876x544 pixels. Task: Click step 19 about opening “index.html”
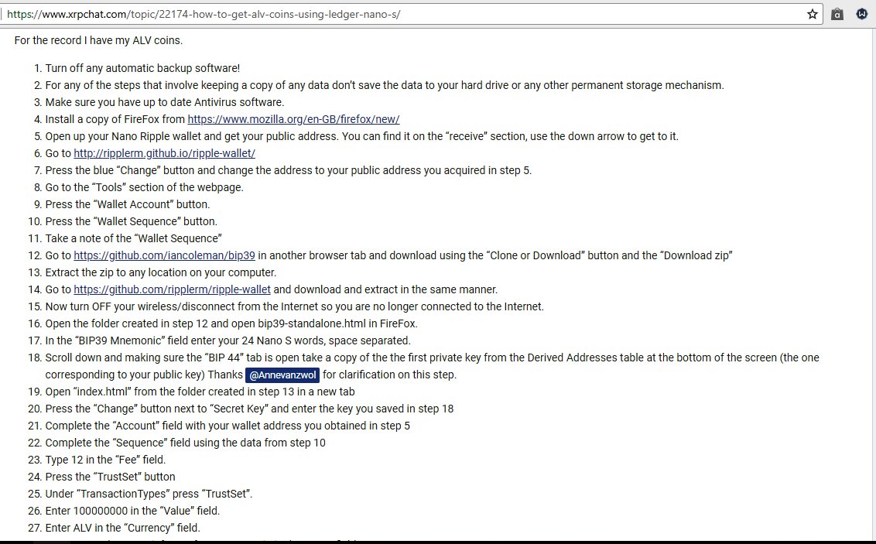[x=200, y=392]
